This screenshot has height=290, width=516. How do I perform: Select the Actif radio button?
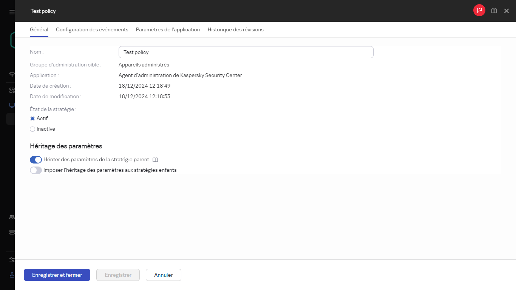coord(32,119)
